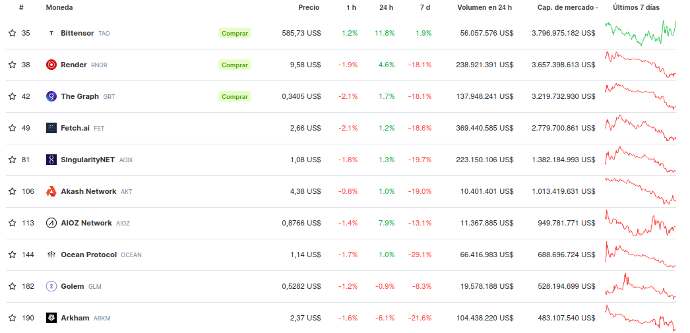This screenshot has height=333, width=690.
Task: Open the AIOZ Network coin page
Action: (86, 223)
